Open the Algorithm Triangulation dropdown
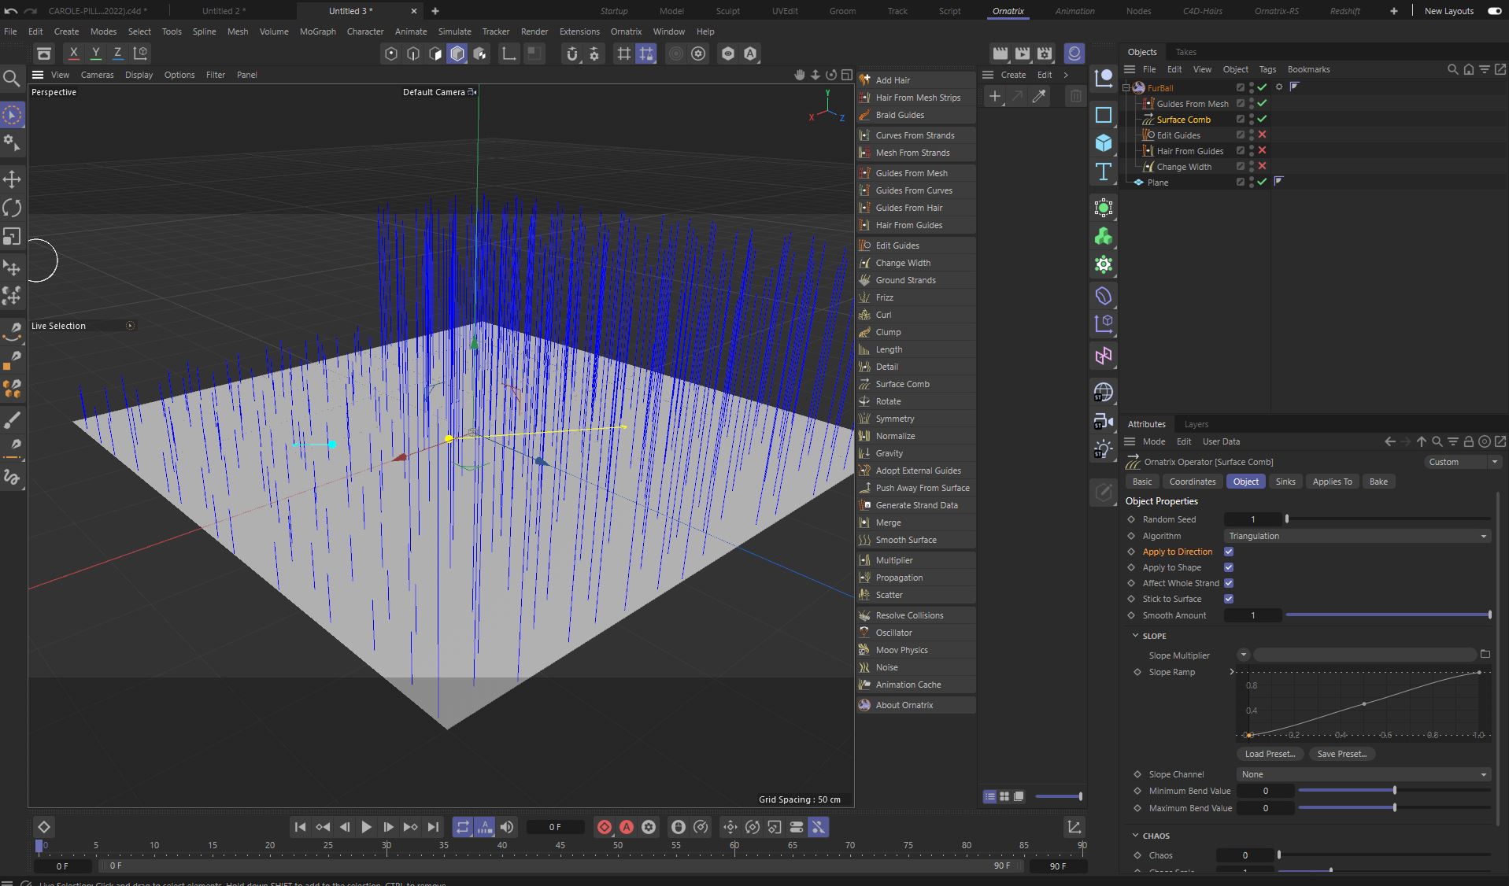Viewport: 1509px width, 886px height. (1357, 536)
